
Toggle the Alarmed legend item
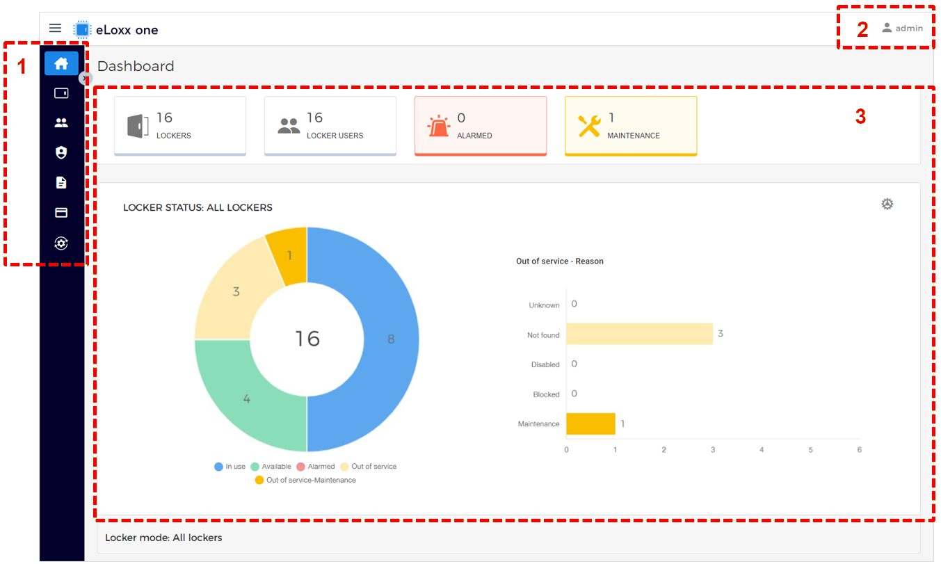click(x=316, y=467)
